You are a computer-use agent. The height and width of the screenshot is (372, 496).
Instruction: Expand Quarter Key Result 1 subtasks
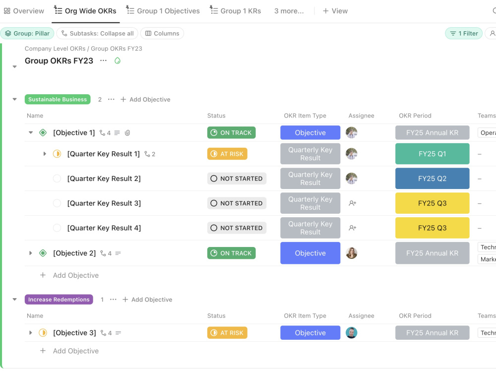tap(45, 154)
